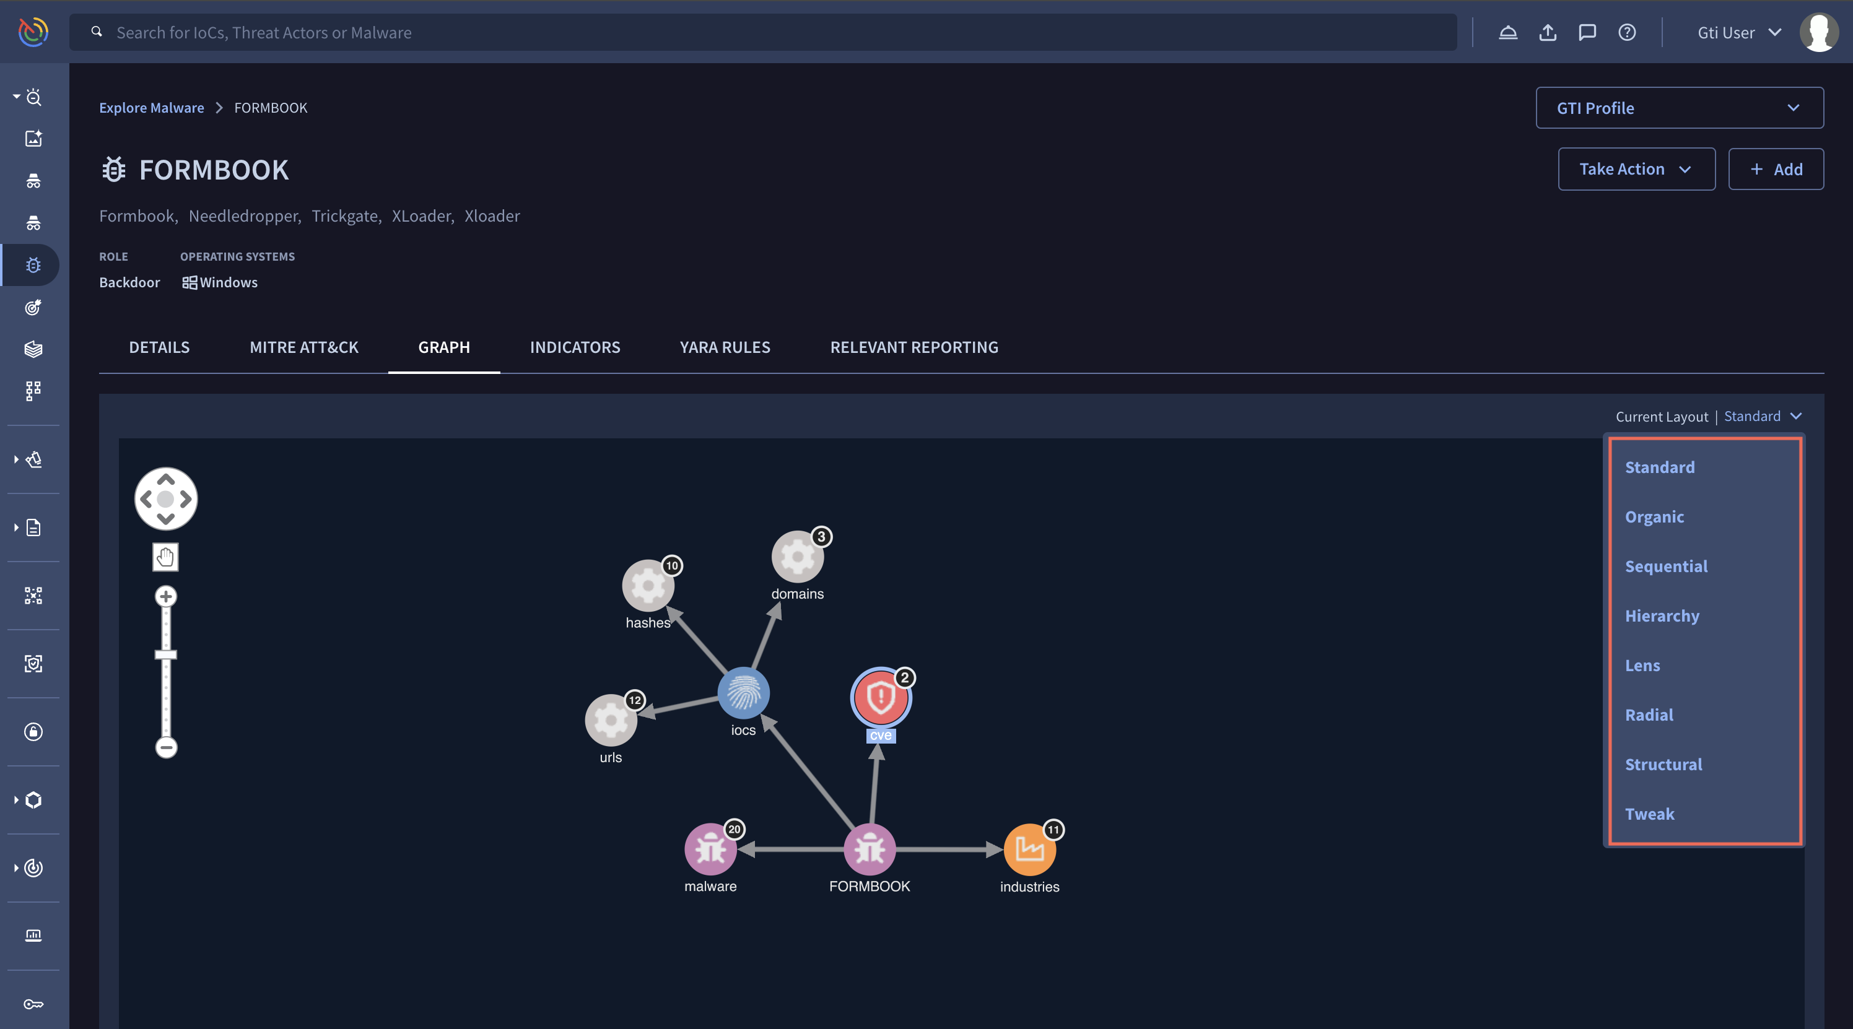Screen dimensions: 1853x1029
Task: Open the image sparkle sidebar icon
Action: [x=34, y=138]
